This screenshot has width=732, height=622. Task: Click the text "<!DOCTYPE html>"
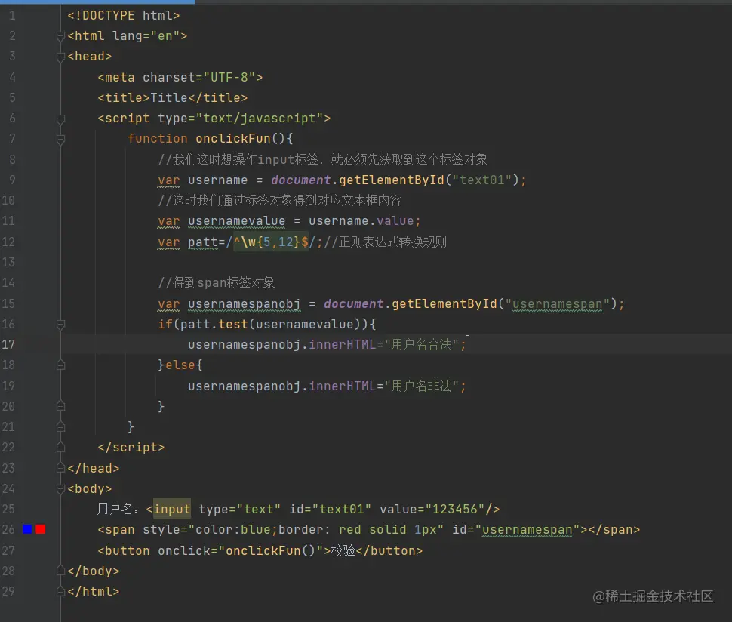click(x=123, y=15)
